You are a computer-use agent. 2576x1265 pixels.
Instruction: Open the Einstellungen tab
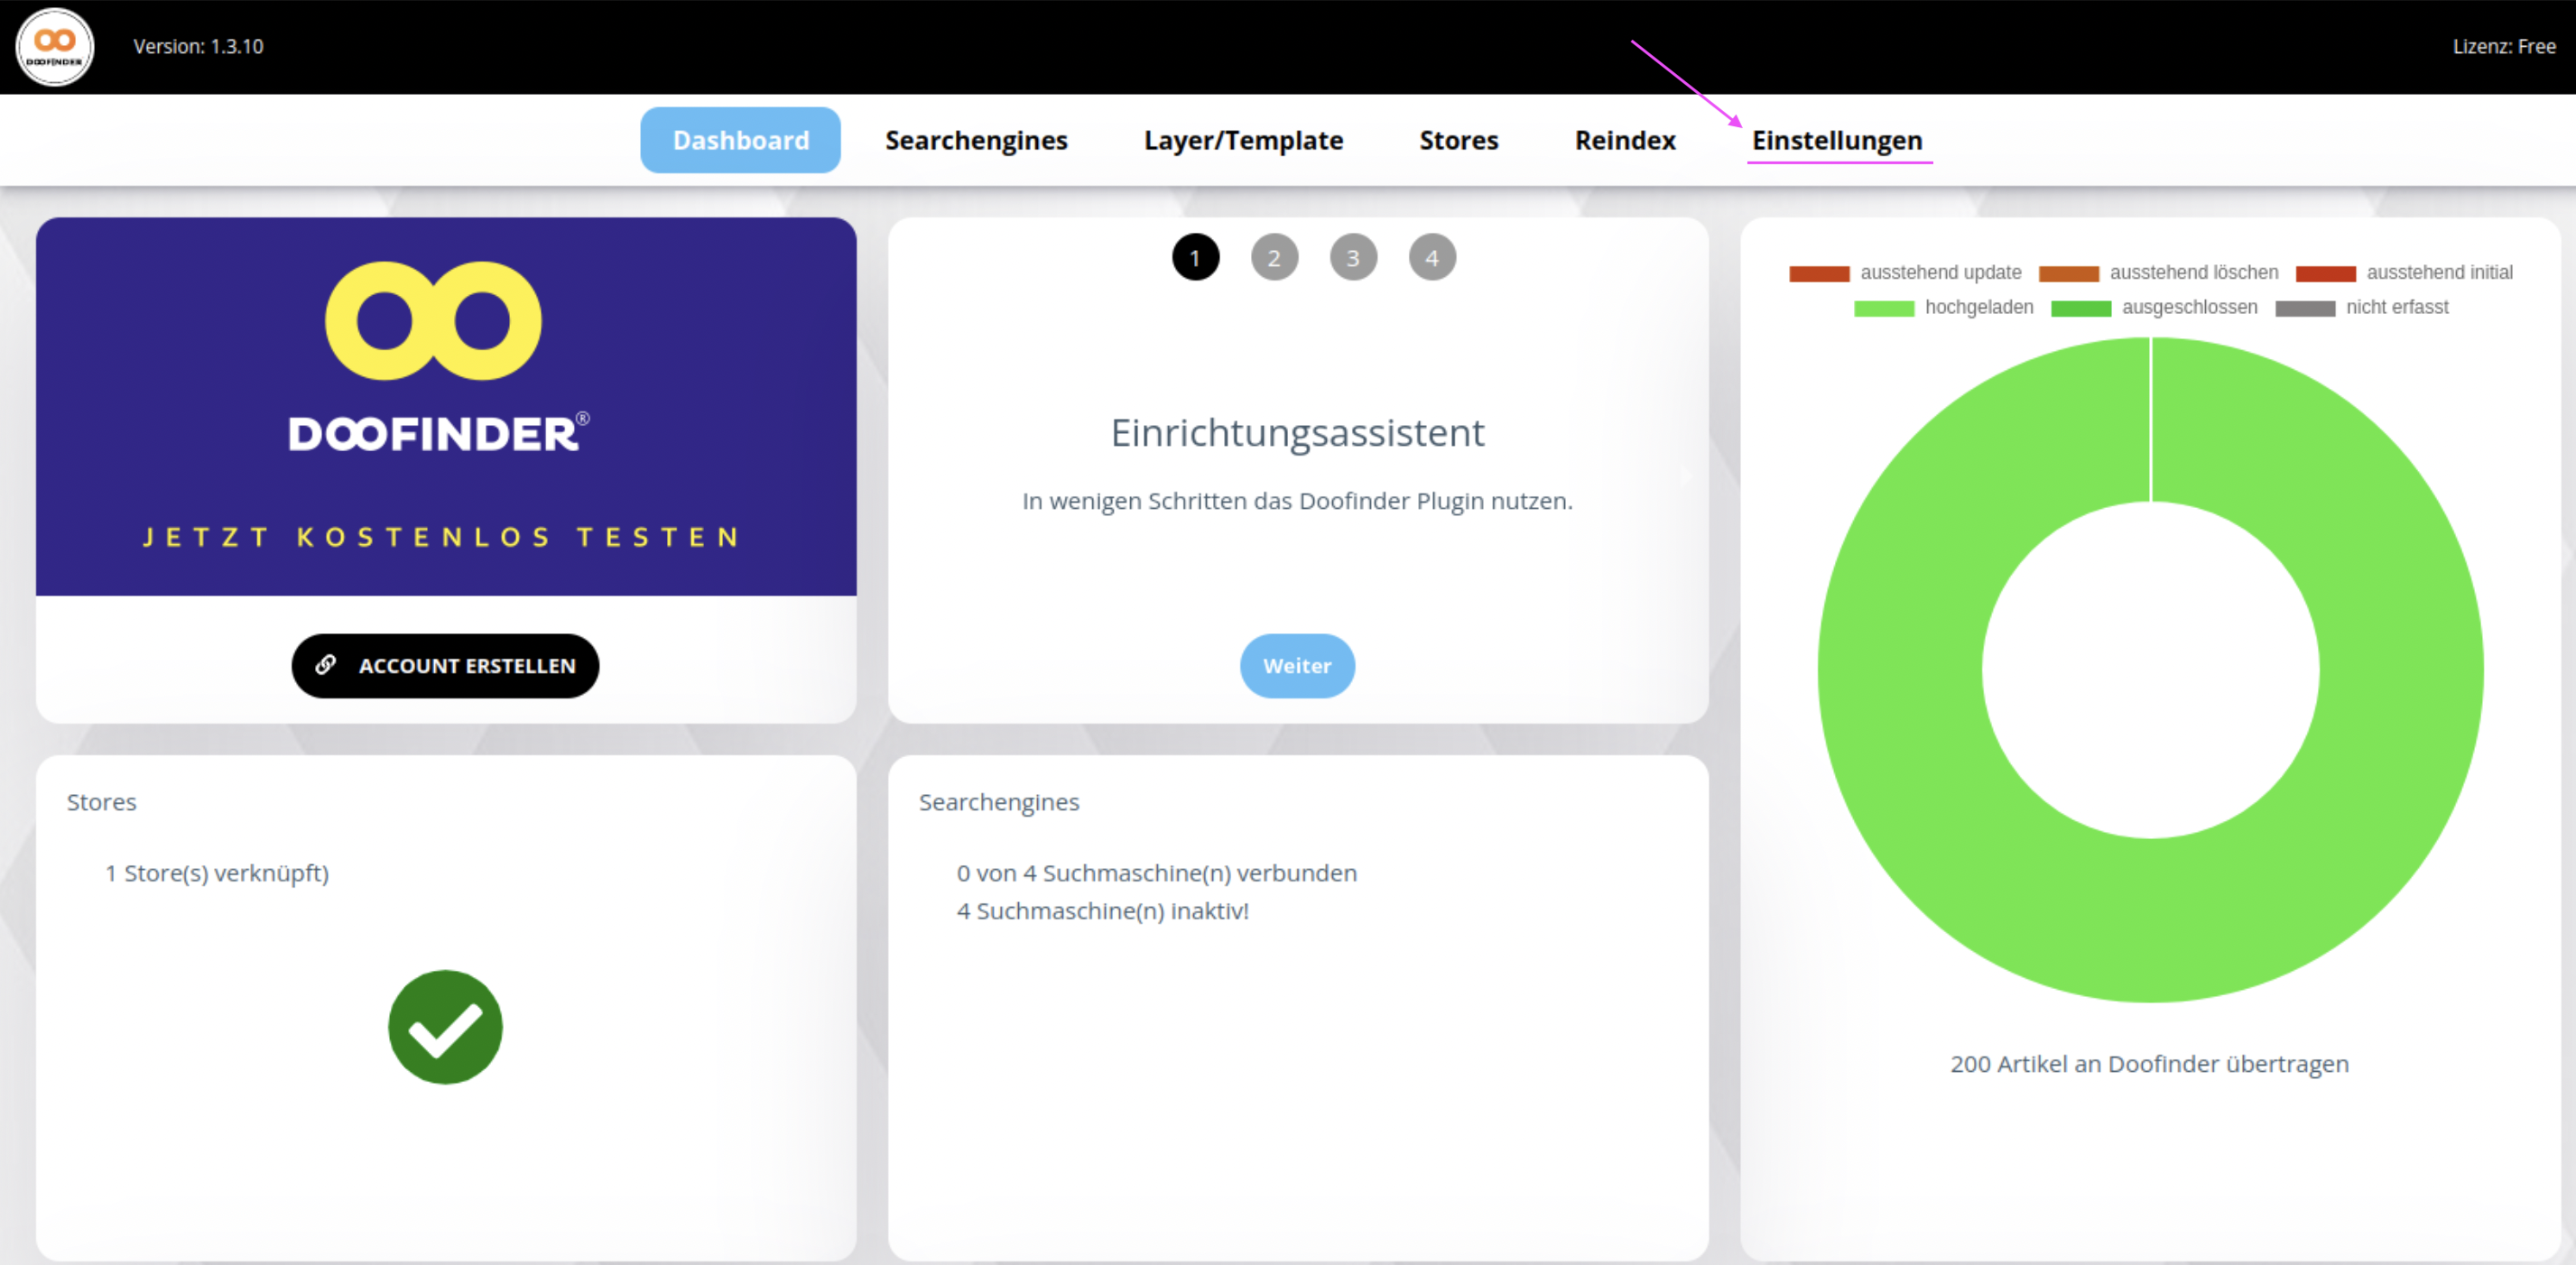[1837, 140]
